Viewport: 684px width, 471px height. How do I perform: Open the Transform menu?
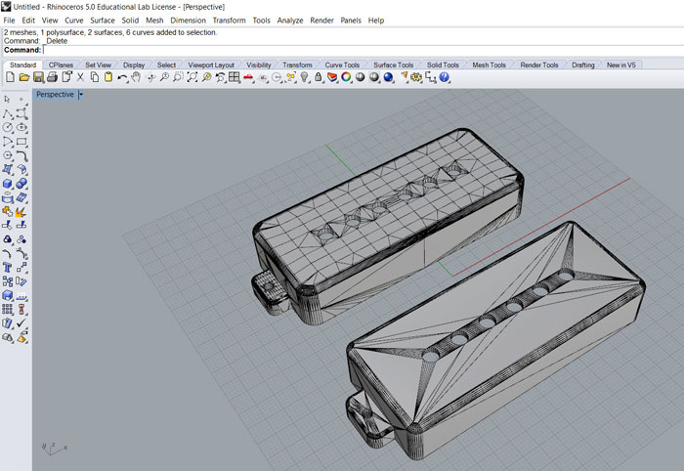pyautogui.click(x=229, y=21)
